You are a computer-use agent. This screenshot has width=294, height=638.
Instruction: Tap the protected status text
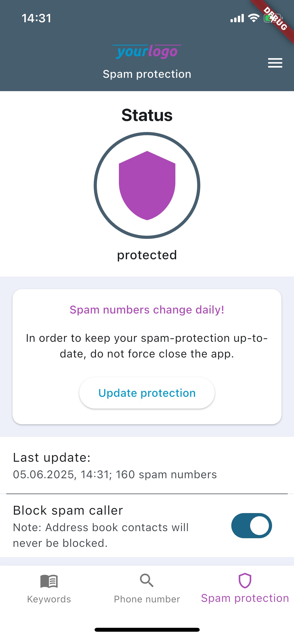click(147, 255)
